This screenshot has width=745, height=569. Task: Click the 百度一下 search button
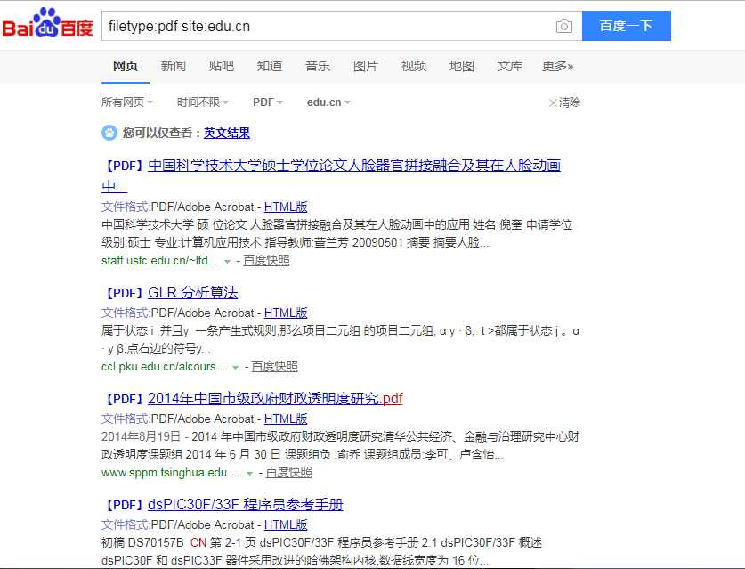(627, 26)
